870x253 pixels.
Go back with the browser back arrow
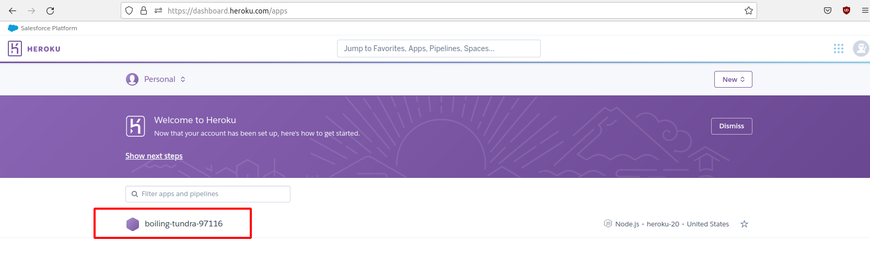(x=13, y=10)
